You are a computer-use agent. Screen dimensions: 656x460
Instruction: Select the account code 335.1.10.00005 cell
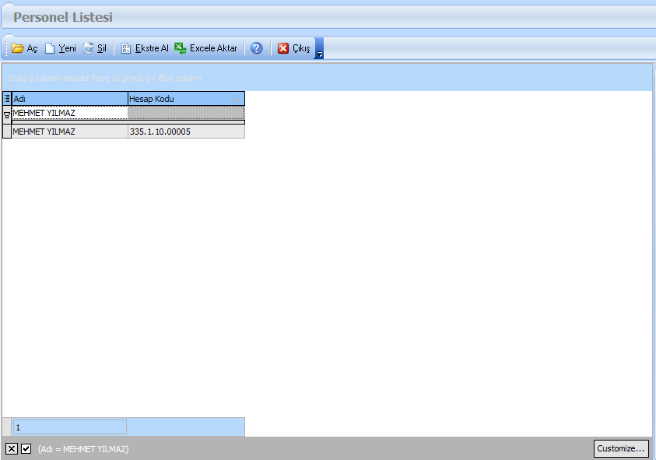point(186,132)
